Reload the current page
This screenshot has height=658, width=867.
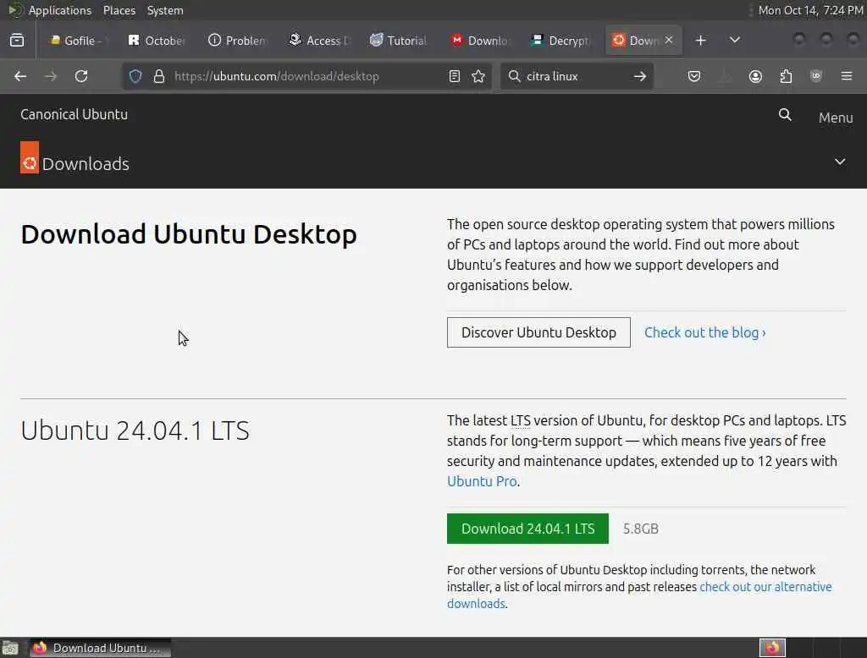click(81, 76)
